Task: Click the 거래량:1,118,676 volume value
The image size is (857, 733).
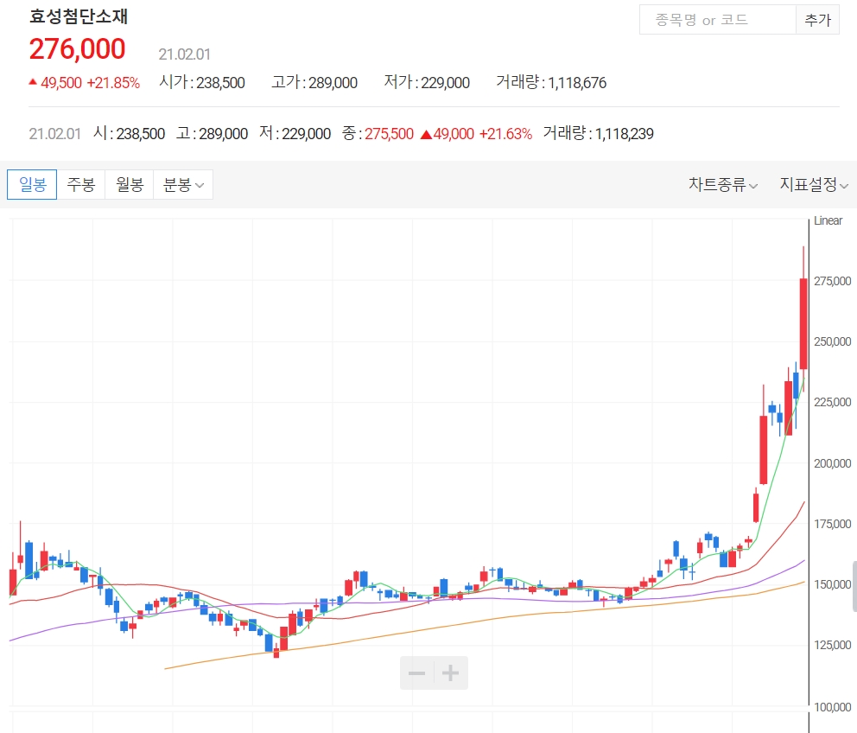Action: [551, 83]
